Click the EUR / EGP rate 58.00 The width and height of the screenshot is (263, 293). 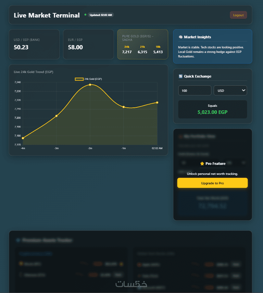coord(75,47)
